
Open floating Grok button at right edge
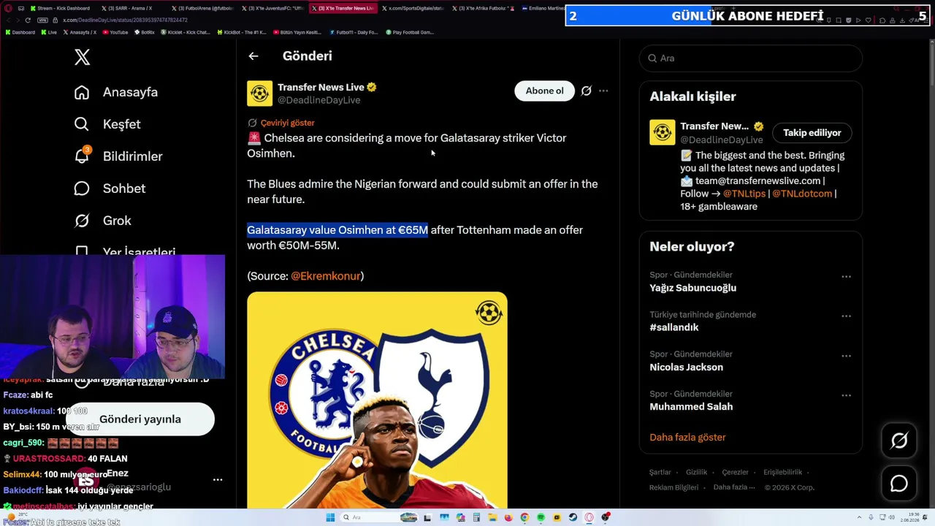[x=899, y=441]
